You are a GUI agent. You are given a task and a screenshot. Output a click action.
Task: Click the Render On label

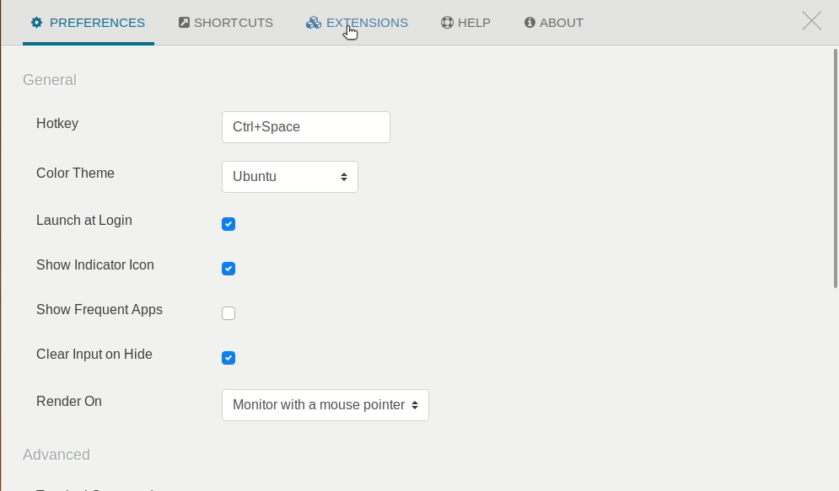[69, 401]
